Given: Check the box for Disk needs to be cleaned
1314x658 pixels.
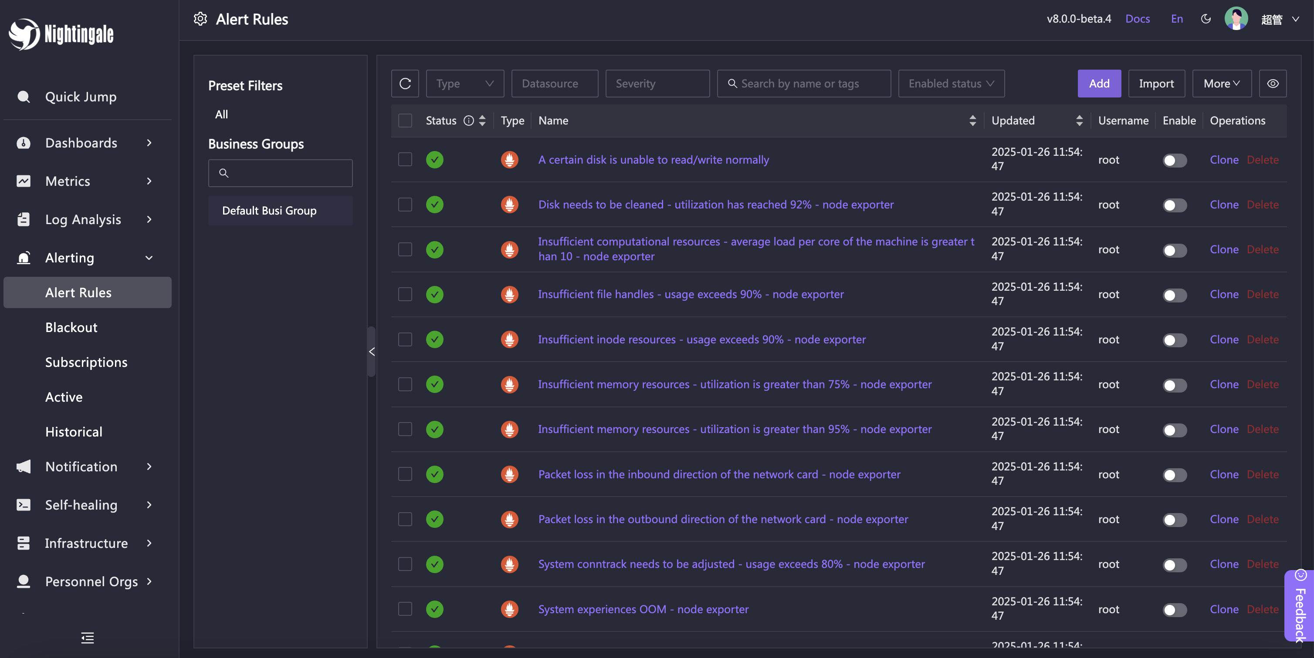Looking at the screenshot, I should tap(405, 205).
